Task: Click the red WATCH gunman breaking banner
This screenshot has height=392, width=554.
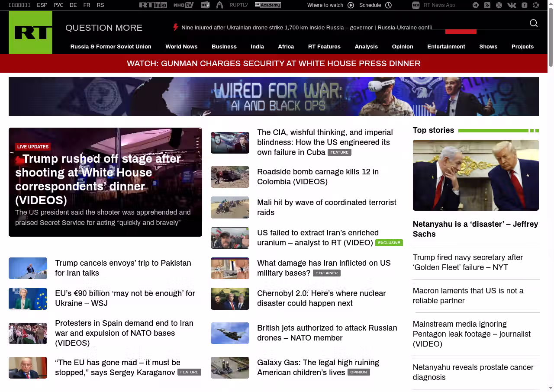Action: [x=274, y=64]
